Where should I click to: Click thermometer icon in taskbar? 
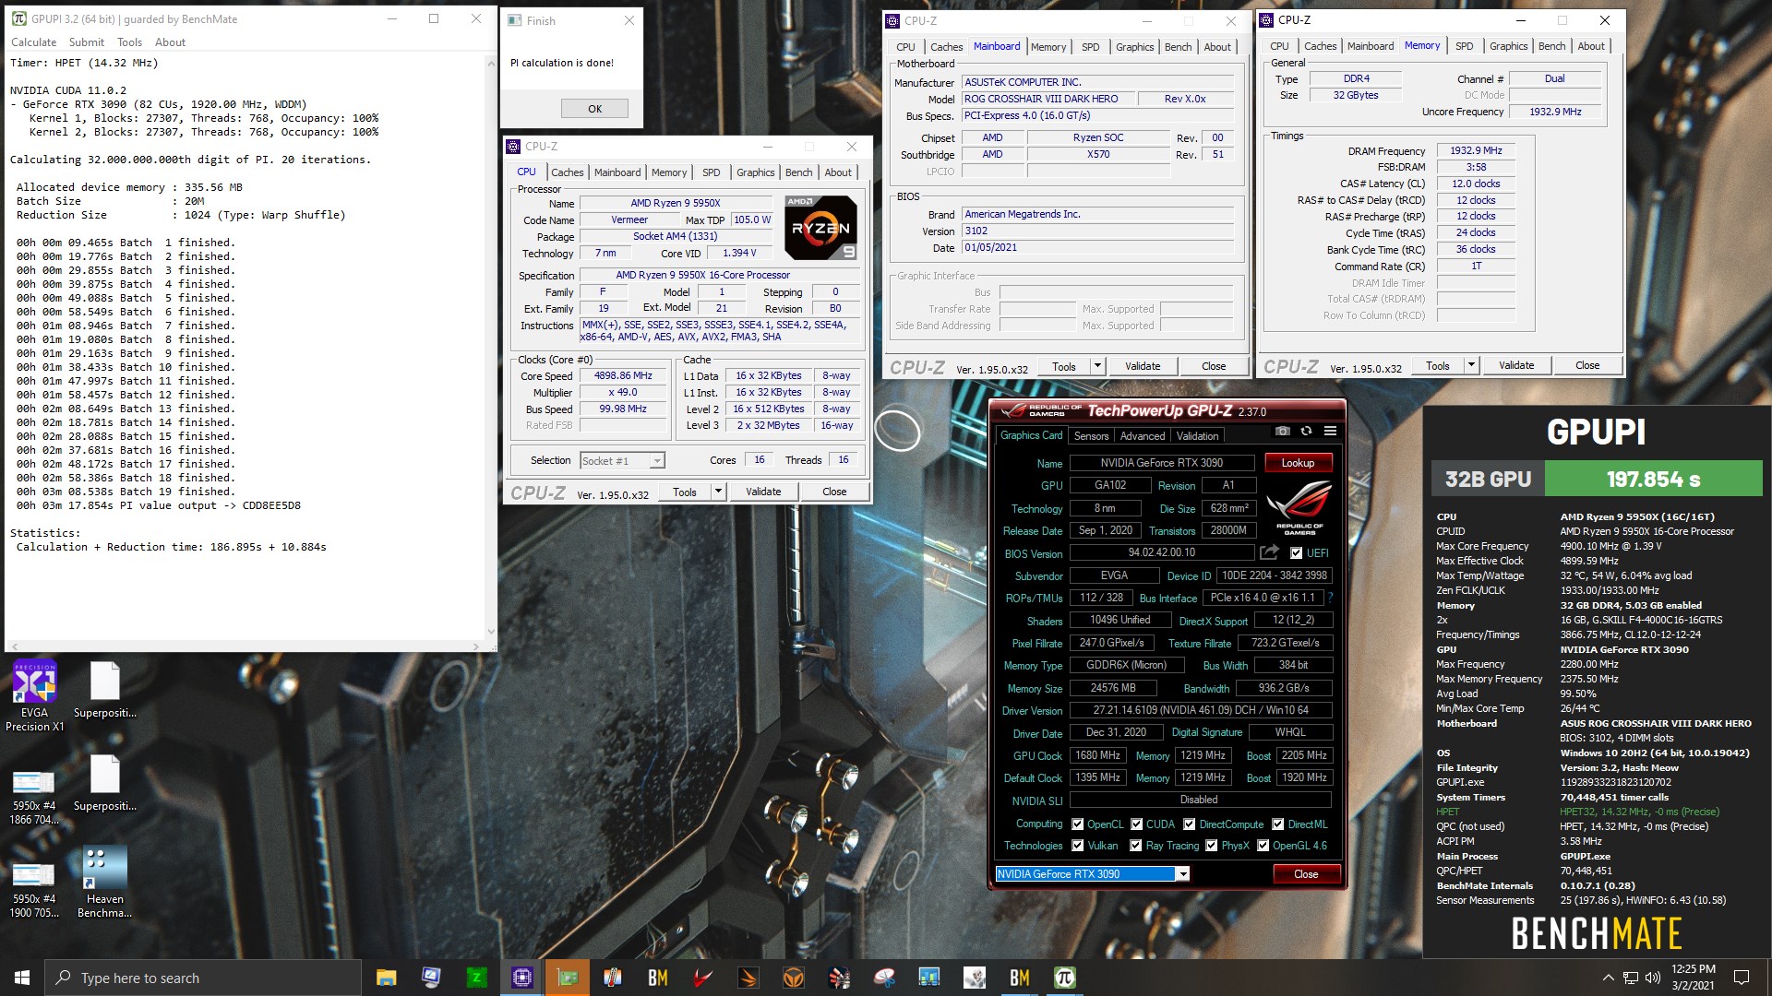[x=612, y=978]
